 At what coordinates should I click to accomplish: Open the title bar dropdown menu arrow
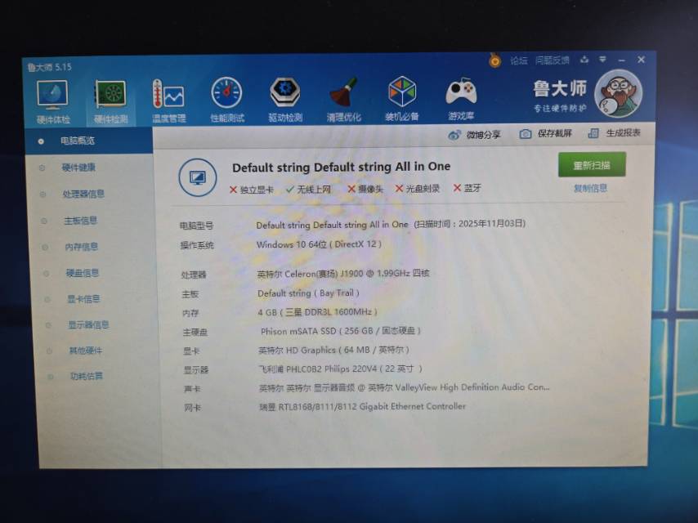coord(602,60)
